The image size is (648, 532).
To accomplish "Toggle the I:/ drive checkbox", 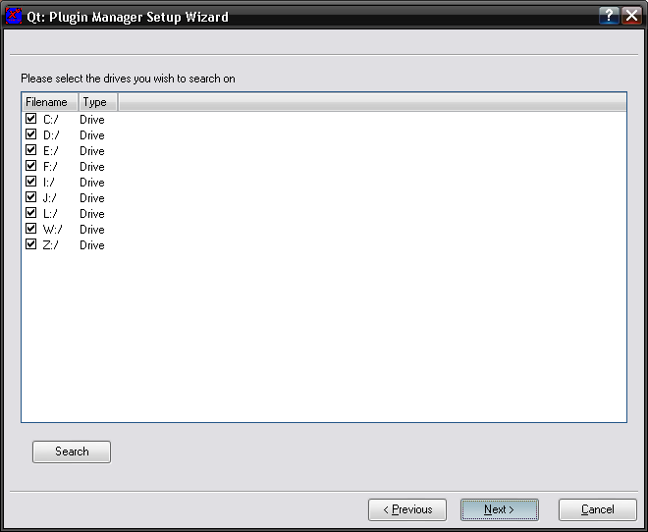I will tap(30, 182).
